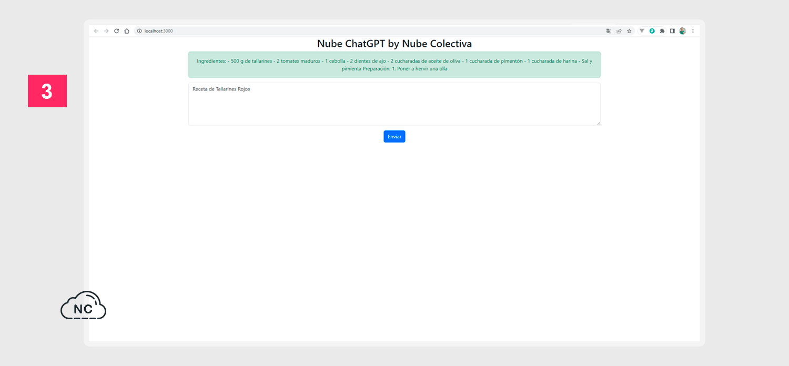Grab the textarea resize handle
This screenshot has width=789, height=366.
pos(598,123)
